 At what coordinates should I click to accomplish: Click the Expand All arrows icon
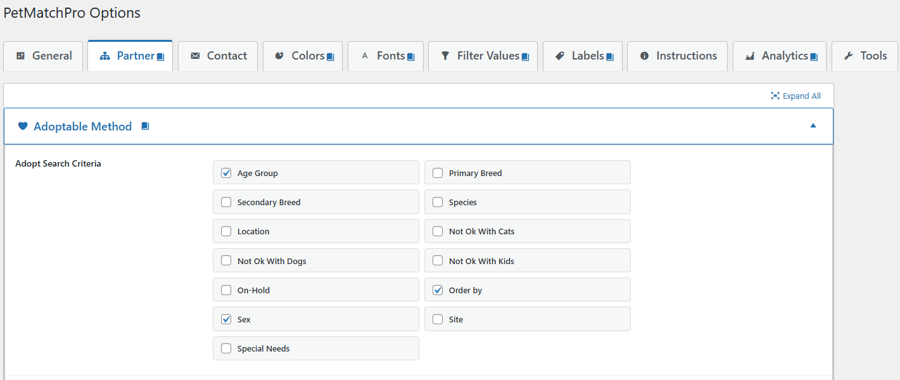(x=775, y=96)
